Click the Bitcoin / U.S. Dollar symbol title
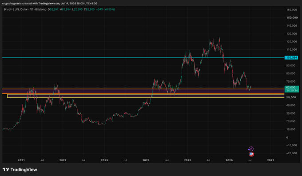The width and height of the screenshot is (302, 176). [25, 9]
